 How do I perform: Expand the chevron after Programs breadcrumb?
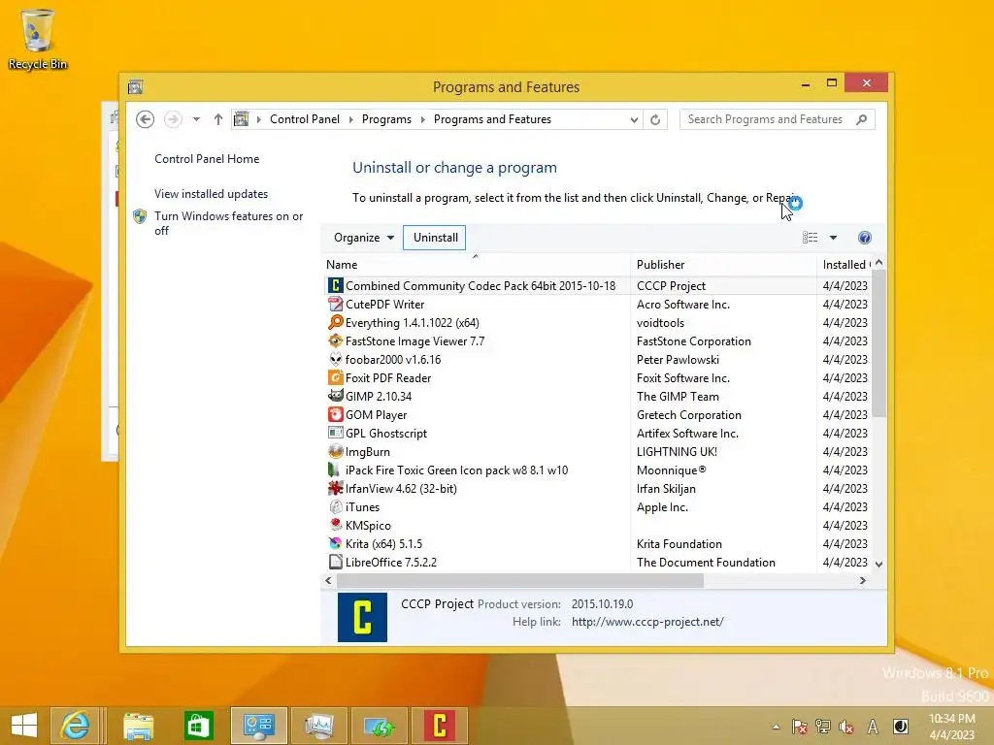pyautogui.click(x=423, y=119)
